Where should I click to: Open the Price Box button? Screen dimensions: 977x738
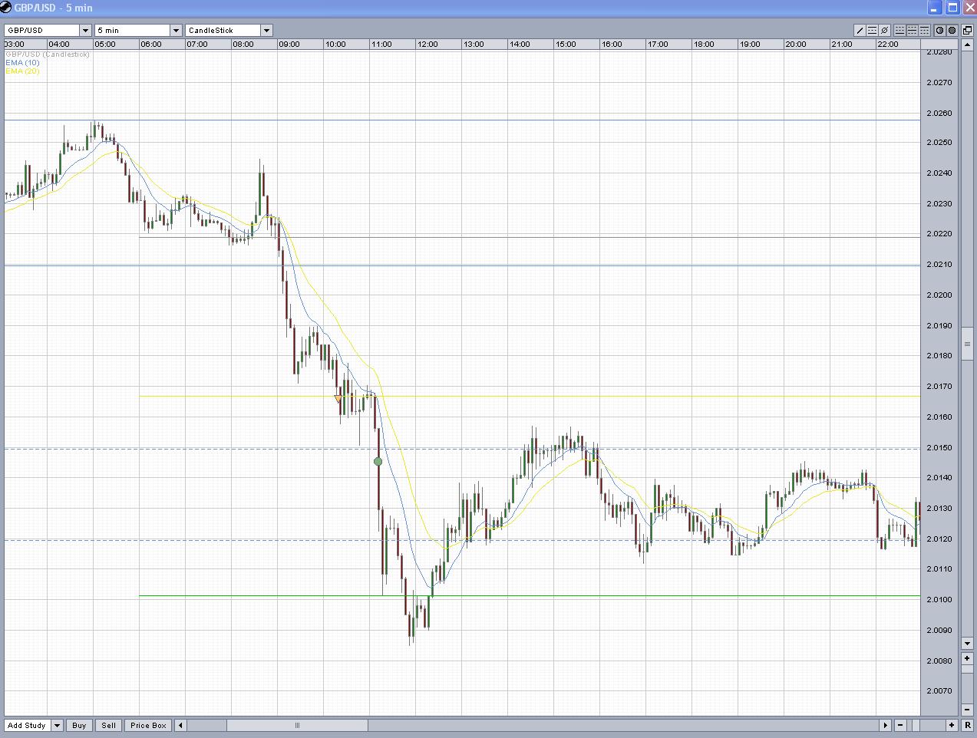tap(148, 725)
